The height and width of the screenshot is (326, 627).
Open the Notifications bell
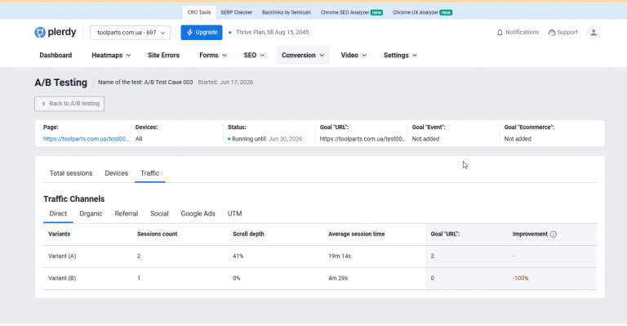[x=518, y=33]
